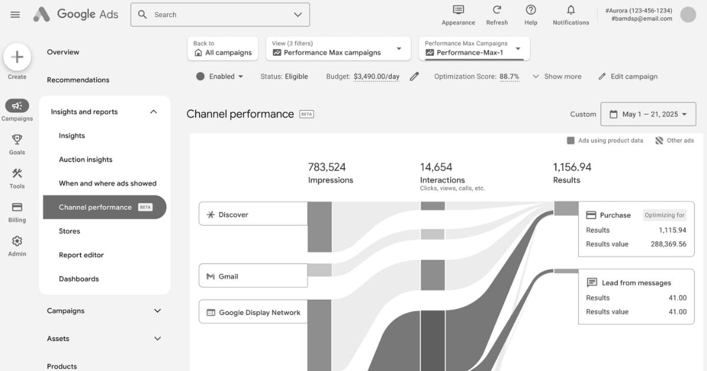Open the Notifications bell icon
This screenshot has width=707, height=371.
(x=571, y=10)
